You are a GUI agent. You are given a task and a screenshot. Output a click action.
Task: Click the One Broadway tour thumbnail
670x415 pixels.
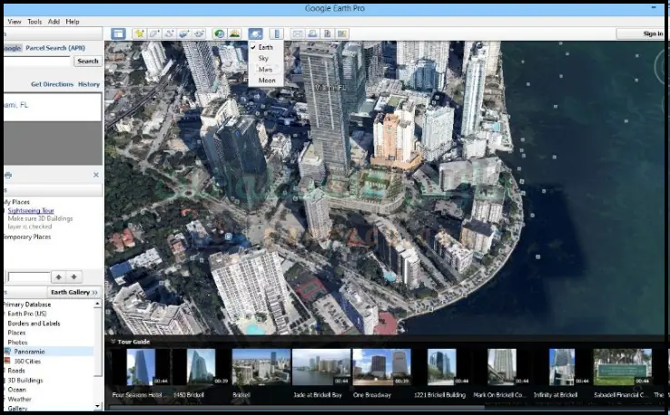[x=381, y=367]
